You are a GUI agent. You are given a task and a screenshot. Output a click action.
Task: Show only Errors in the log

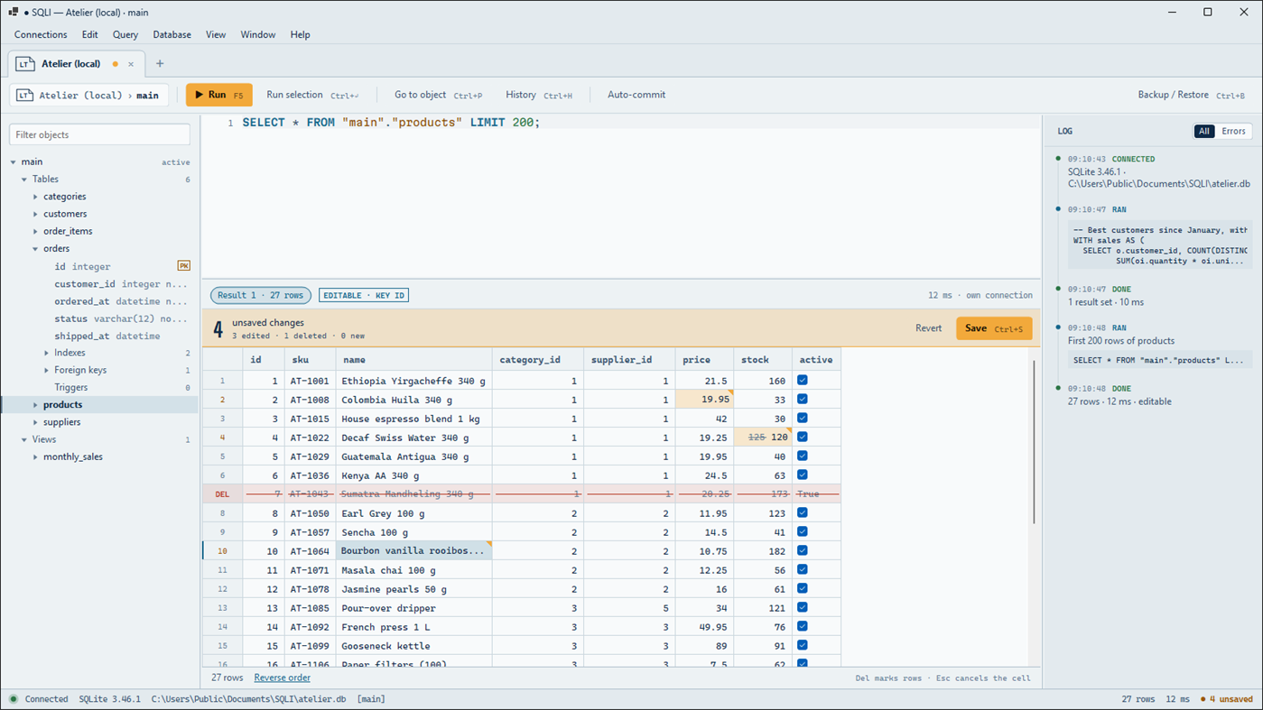pyautogui.click(x=1233, y=132)
